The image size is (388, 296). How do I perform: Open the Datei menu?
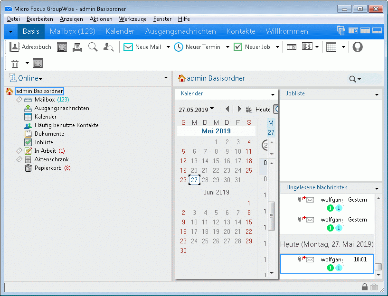click(13, 19)
